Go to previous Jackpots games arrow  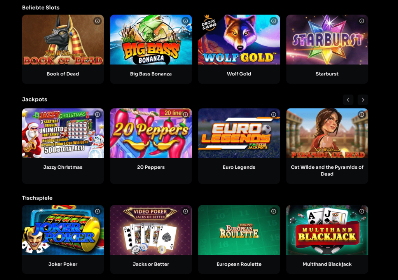[348, 100]
